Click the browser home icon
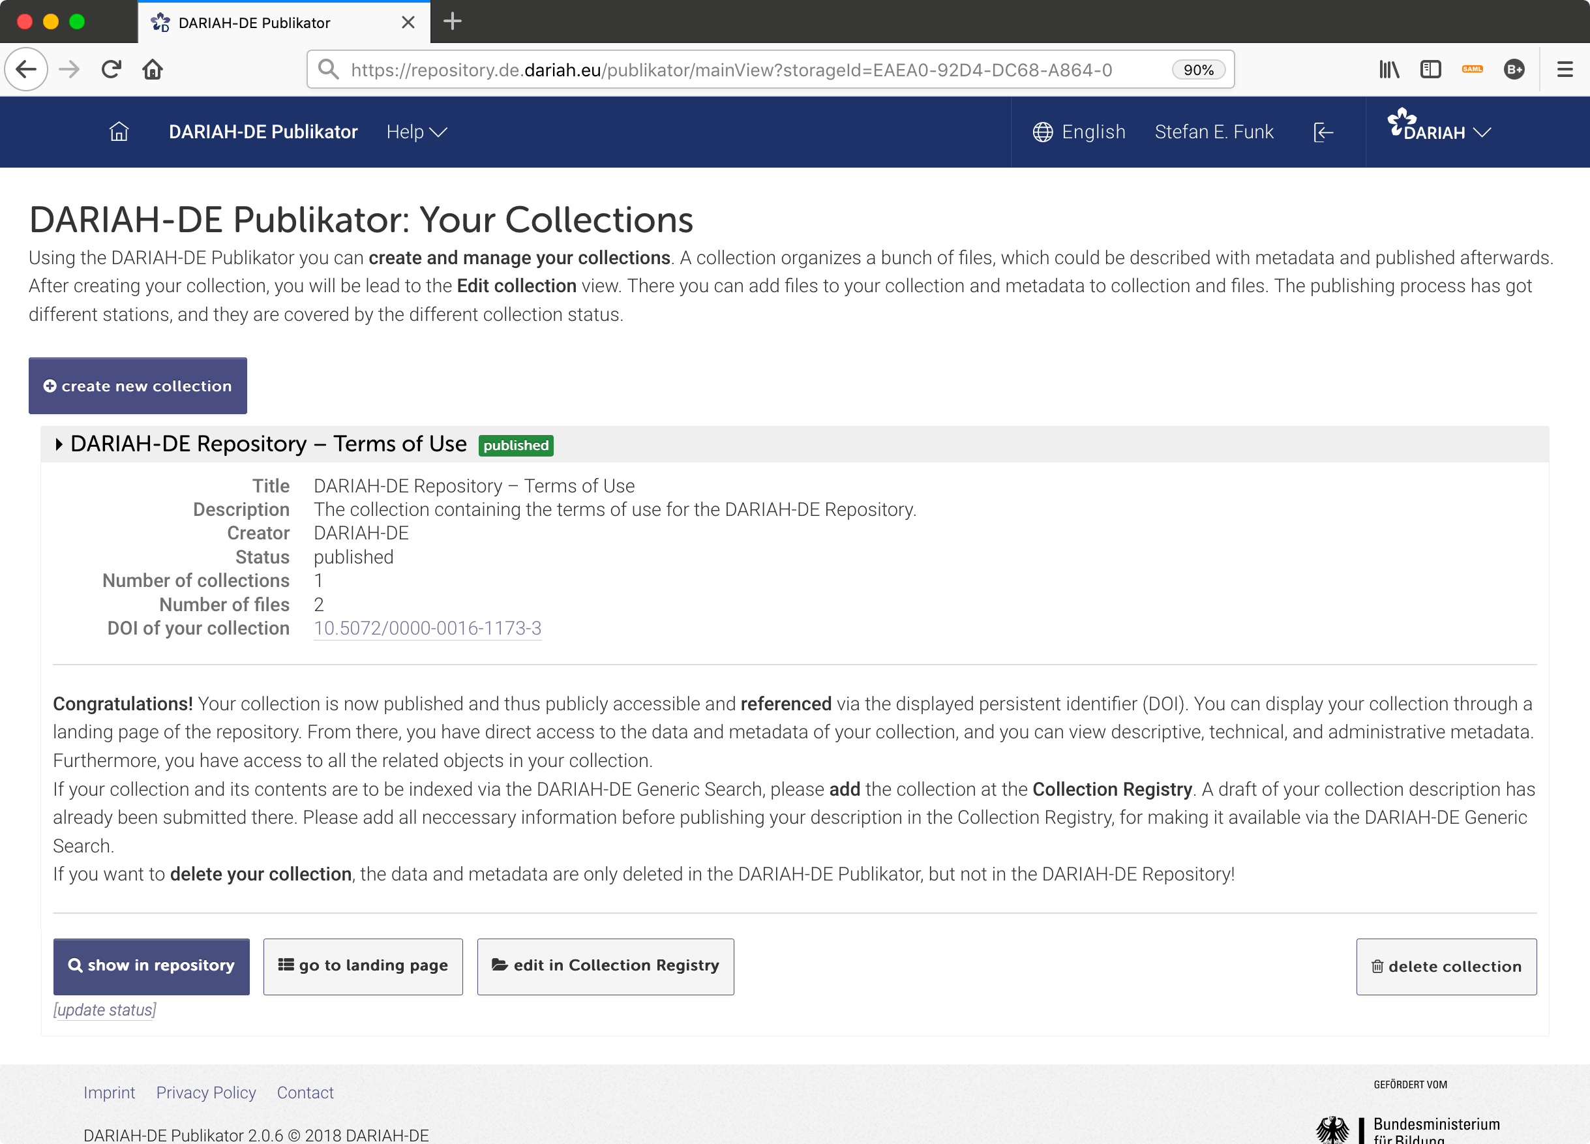 coord(152,68)
